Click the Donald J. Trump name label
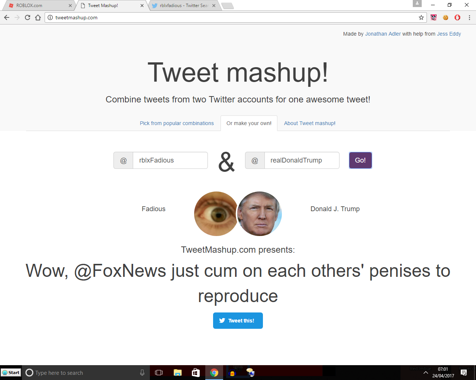The image size is (476, 380). pyautogui.click(x=335, y=209)
